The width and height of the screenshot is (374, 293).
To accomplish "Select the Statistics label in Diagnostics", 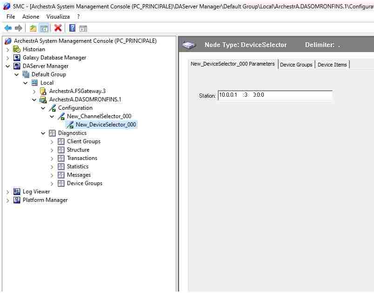I will (x=78, y=166).
